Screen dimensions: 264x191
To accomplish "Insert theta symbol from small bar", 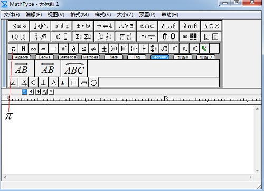I will [23, 49].
